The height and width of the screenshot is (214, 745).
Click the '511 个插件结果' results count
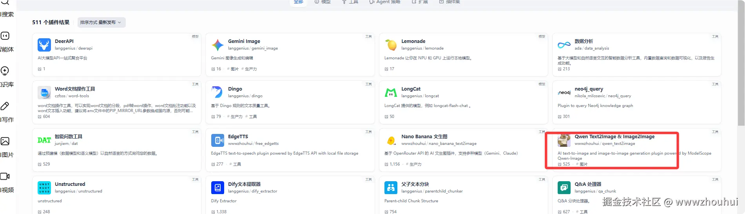click(51, 22)
